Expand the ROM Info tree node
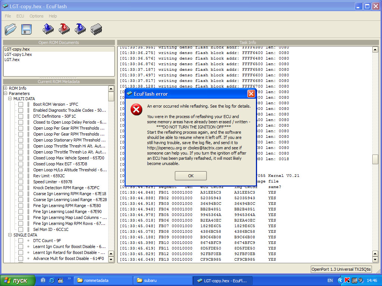 pyautogui.click(x=6, y=88)
